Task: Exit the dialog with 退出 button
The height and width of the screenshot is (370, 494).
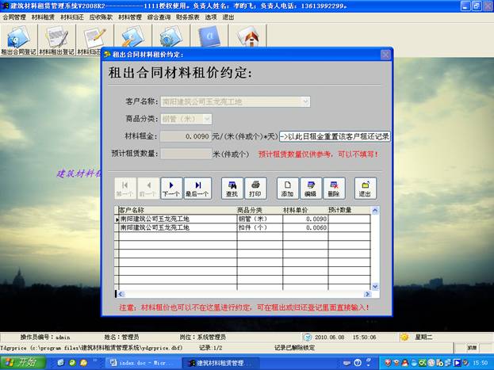Action: 365,188
